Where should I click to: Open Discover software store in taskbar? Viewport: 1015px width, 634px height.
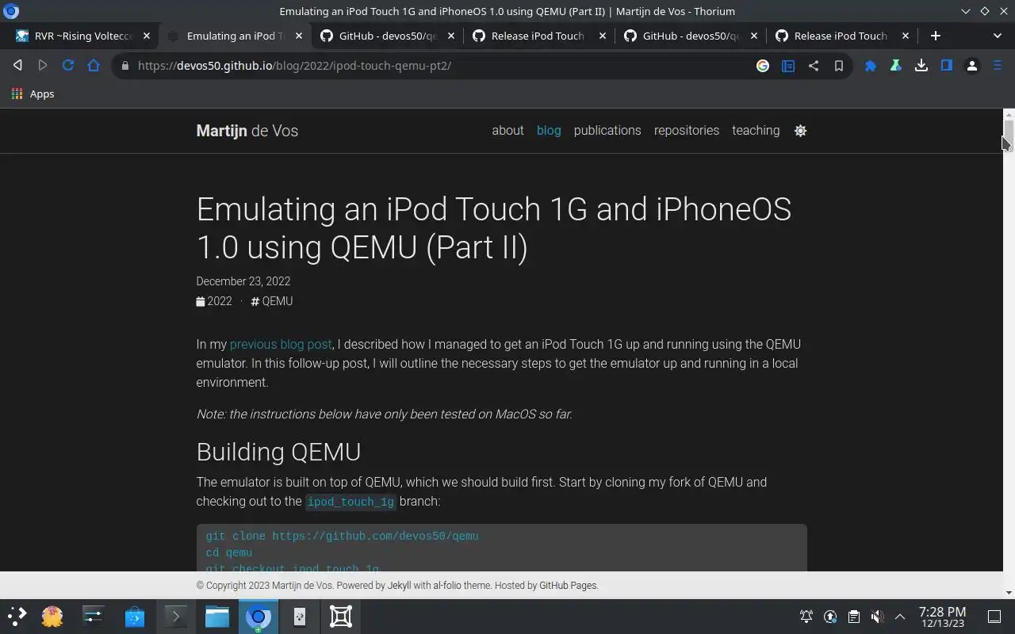click(135, 617)
